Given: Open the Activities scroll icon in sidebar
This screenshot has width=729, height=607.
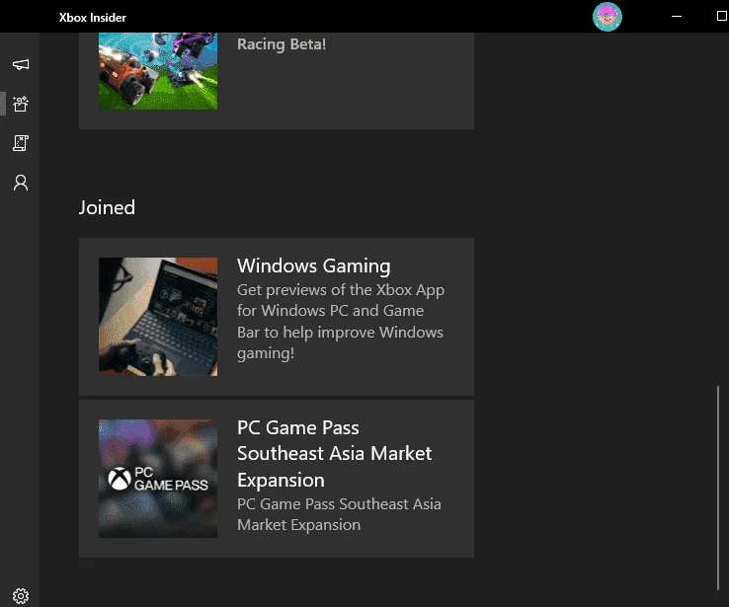Looking at the screenshot, I should (x=21, y=143).
